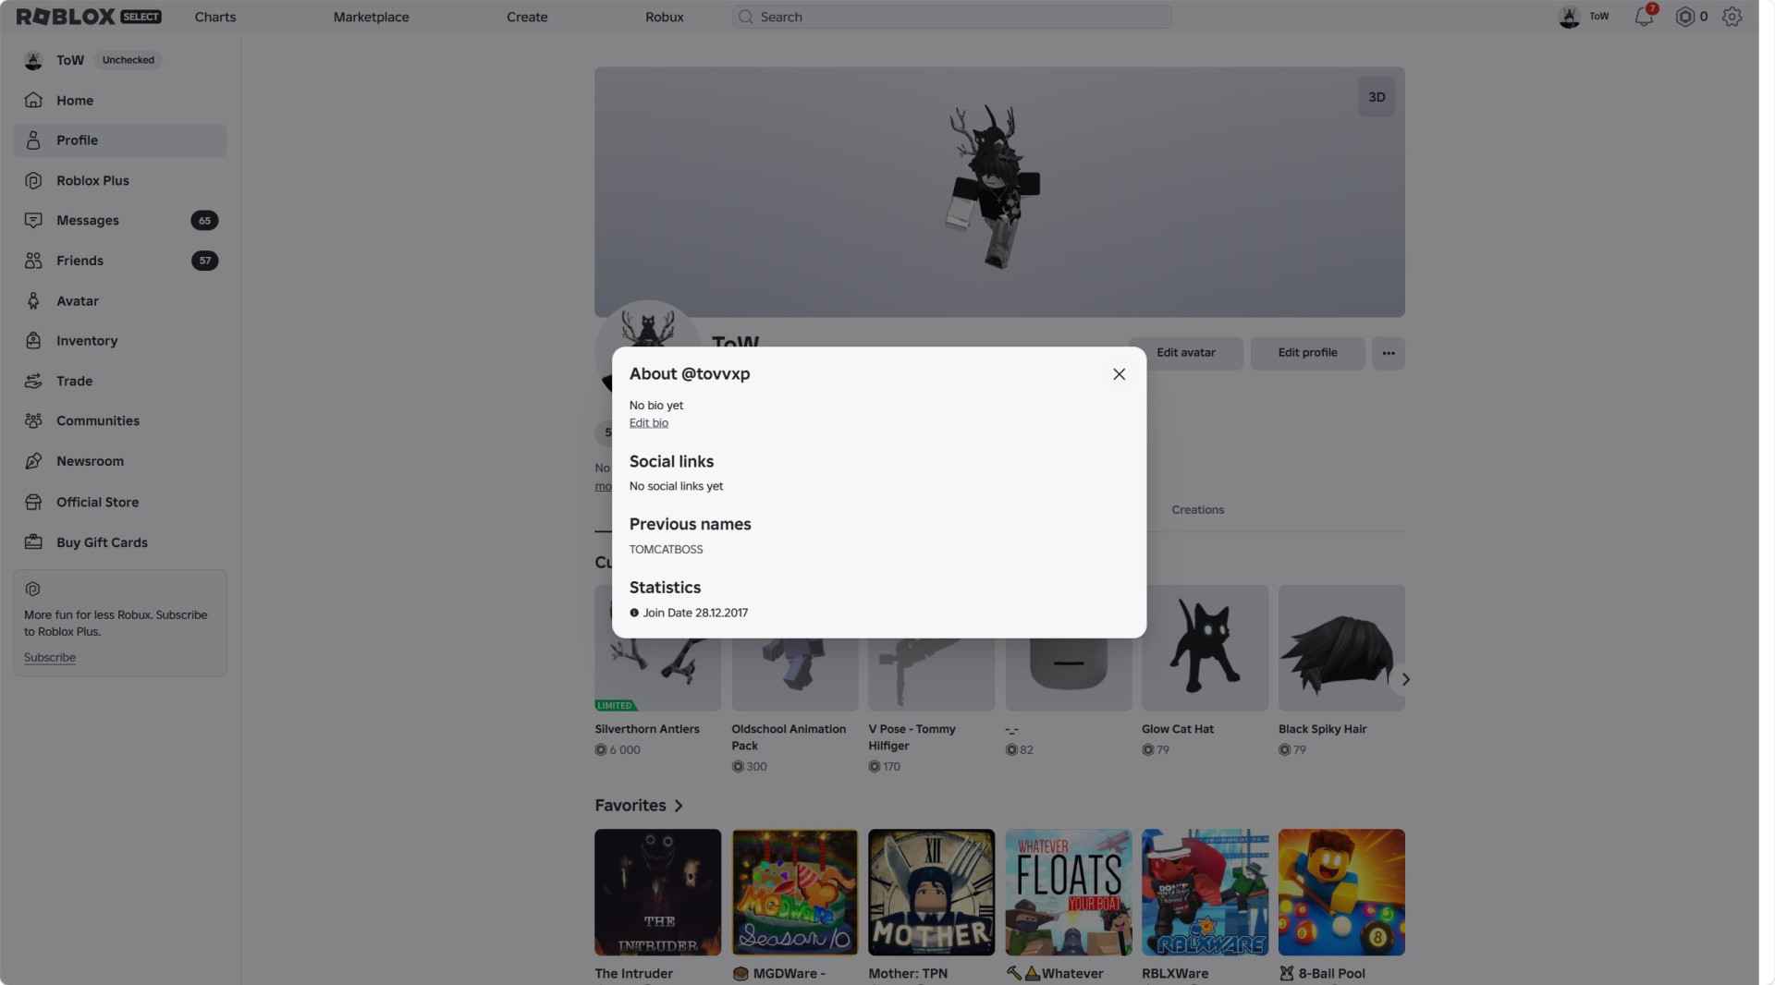The height and width of the screenshot is (985, 1775).
Task: Click the 3D avatar figure in banner
Action: 992,188
